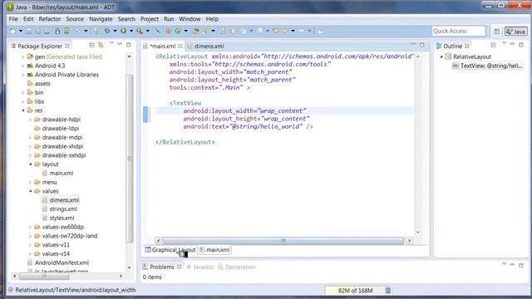
Task: Click the Debug bug icon
Action: [x=107, y=31]
